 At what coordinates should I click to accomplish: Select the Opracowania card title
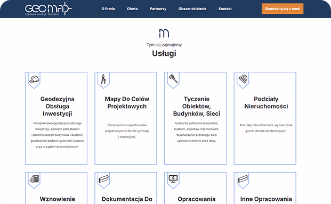[x=197, y=199]
